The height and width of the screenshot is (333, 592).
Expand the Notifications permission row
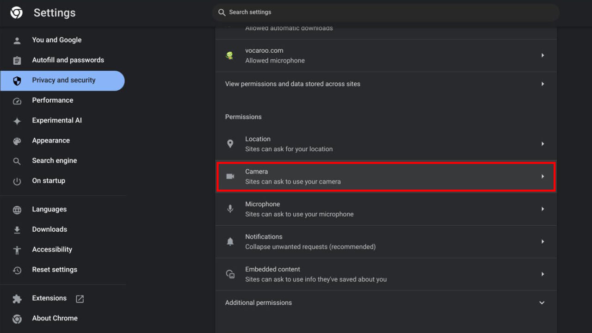click(543, 241)
